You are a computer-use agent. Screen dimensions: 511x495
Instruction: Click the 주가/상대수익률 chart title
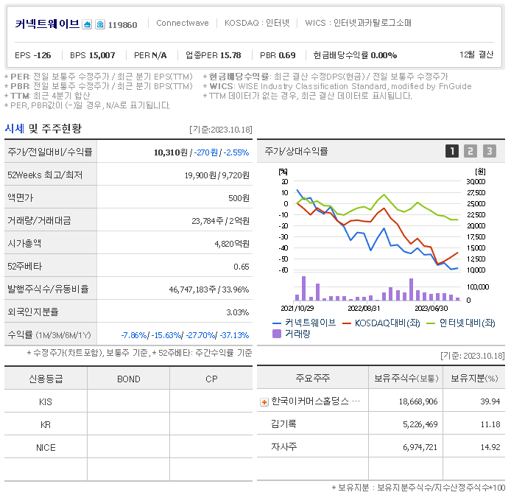[x=296, y=151]
